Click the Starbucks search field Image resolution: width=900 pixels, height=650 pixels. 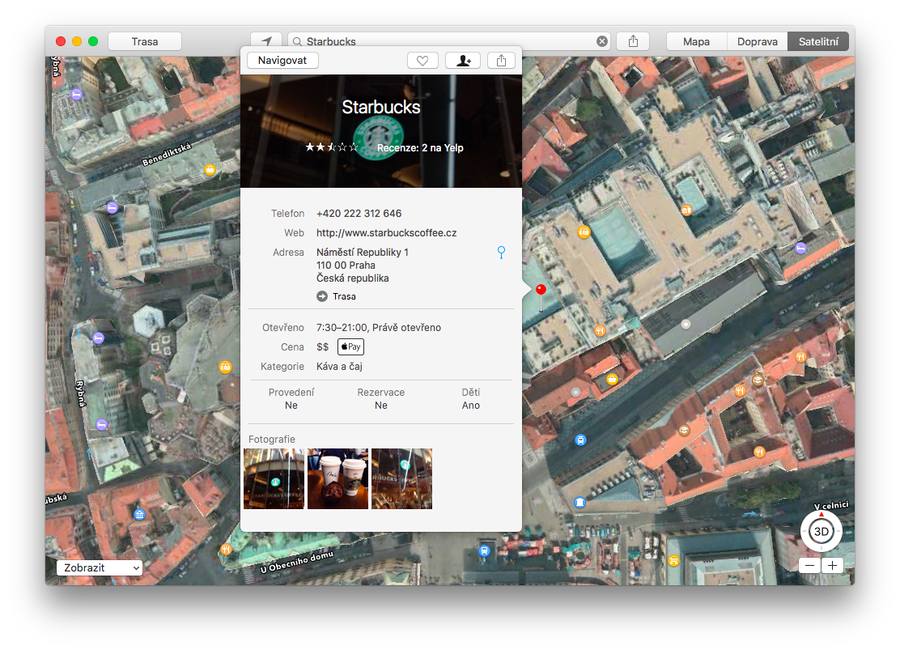point(445,41)
